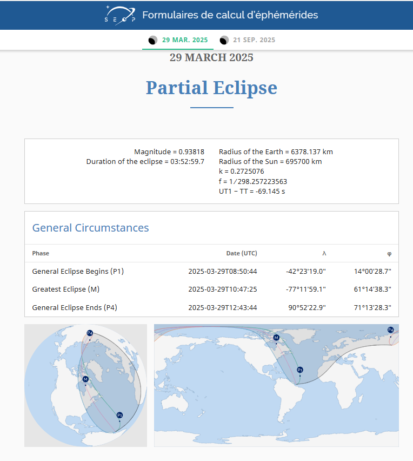
Task: Open the Formulaires de calcul d'éphémérides header link
Action: [230, 15]
